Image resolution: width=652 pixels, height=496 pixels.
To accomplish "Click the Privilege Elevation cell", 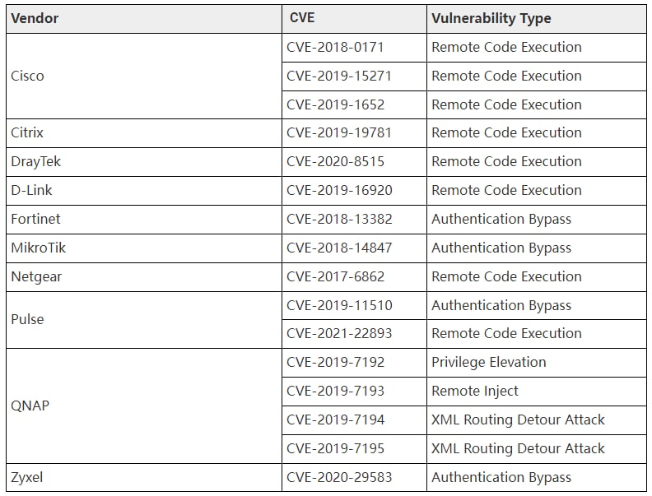I will coord(537,363).
